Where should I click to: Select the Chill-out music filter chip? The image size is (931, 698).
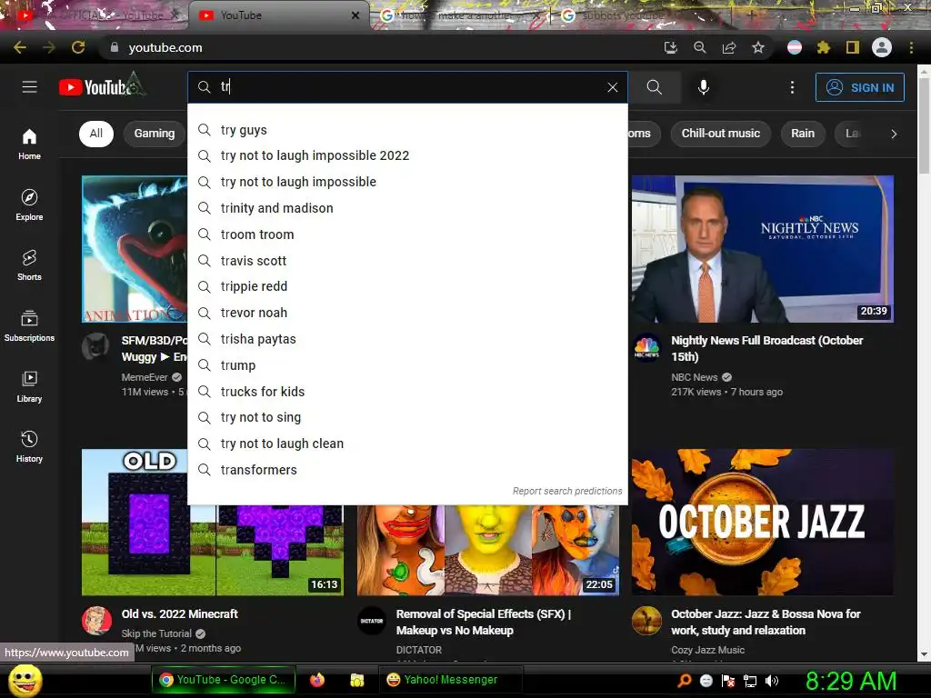[x=721, y=134]
